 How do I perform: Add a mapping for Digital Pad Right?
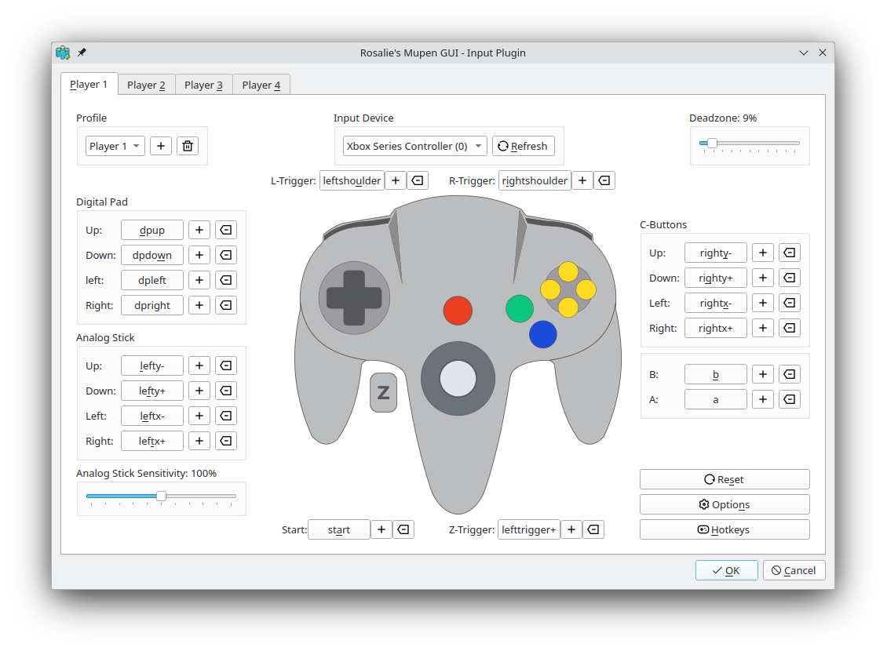pyautogui.click(x=199, y=305)
